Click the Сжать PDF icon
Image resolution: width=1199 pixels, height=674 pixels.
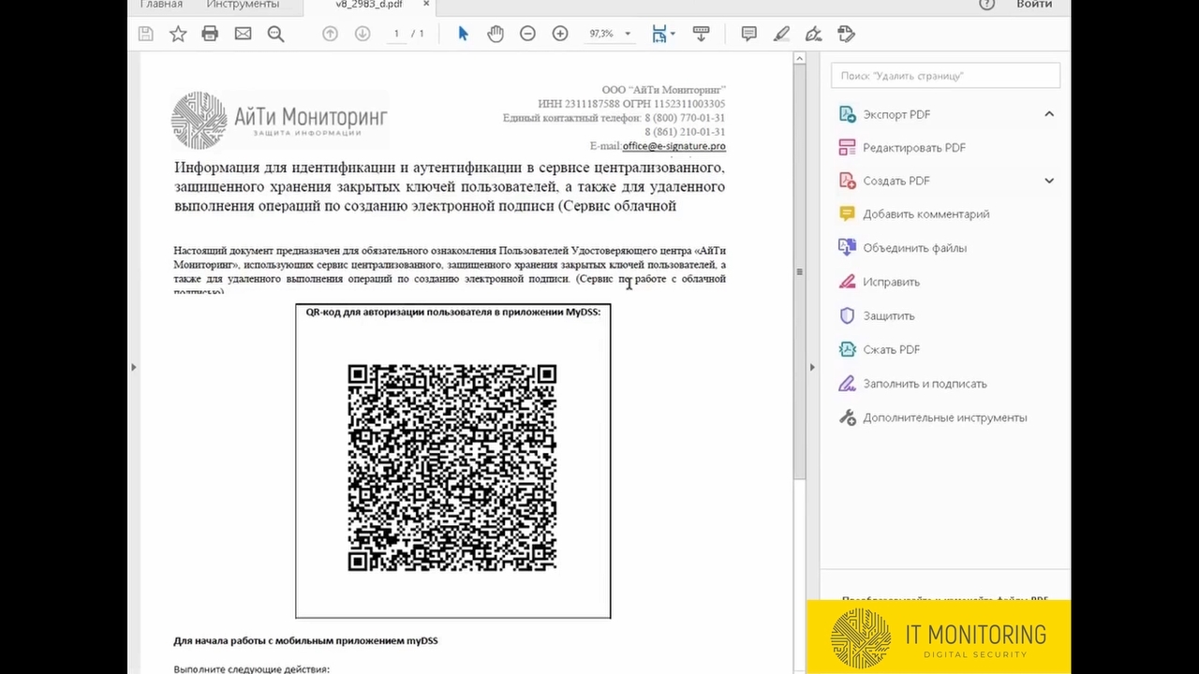coord(847,349)
